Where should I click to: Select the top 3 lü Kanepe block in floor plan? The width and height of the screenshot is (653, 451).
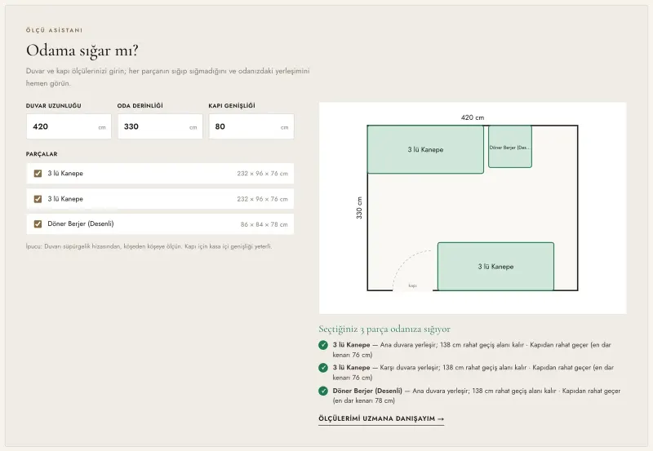(x=425, y=149)
